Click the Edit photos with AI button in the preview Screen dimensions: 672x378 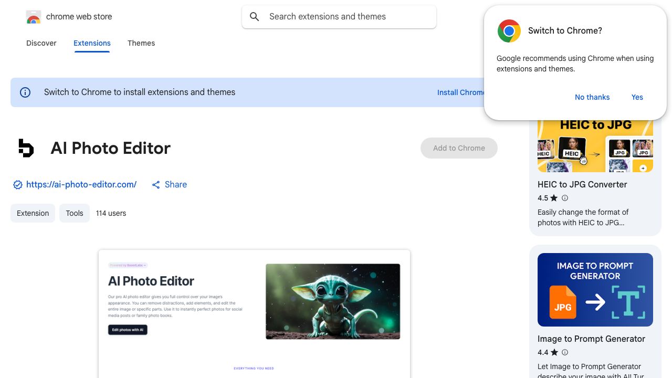pos(128,330)
